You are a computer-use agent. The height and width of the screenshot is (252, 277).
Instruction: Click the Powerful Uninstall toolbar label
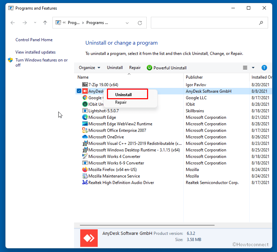(x=170, y=68)
